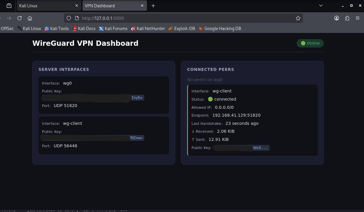Click the Exploit-DB insect icon
Image resolution: width=364 pixels, height=212 pixels.
pos(171,29)
